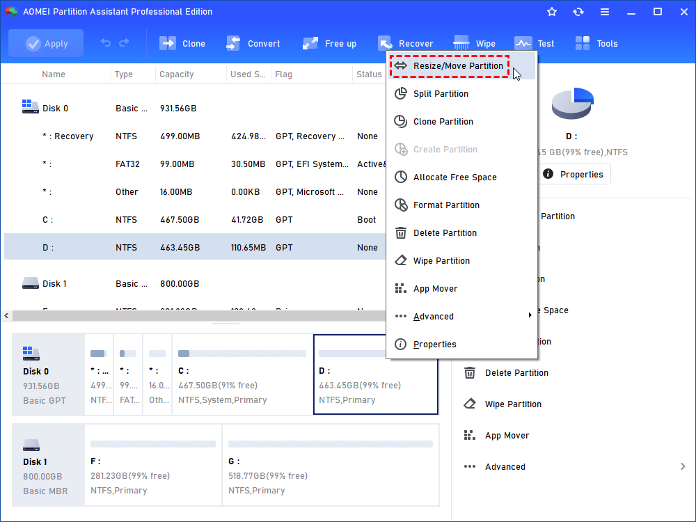This screenshot has width=696, height=522.
Task: Click the Disk 0 Basic GPT label tile
Action: coord(49,374)
